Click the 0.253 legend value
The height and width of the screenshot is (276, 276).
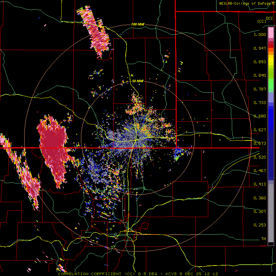coord(260,225)
